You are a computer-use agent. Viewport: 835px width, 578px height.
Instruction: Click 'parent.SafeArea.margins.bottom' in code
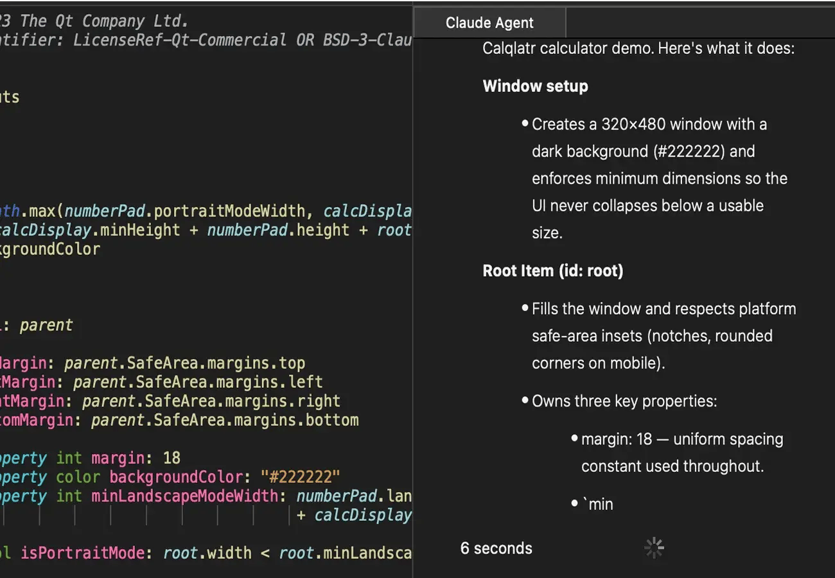click(x=225, y=420)
